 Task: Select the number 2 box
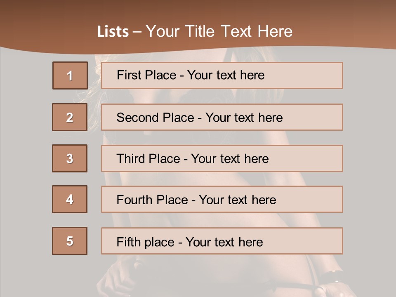tap(70, 117)
